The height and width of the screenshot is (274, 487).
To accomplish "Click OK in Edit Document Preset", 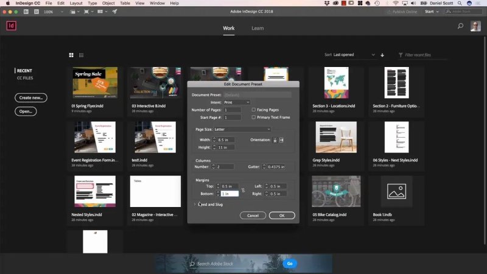I will click(x=282, y=216).
